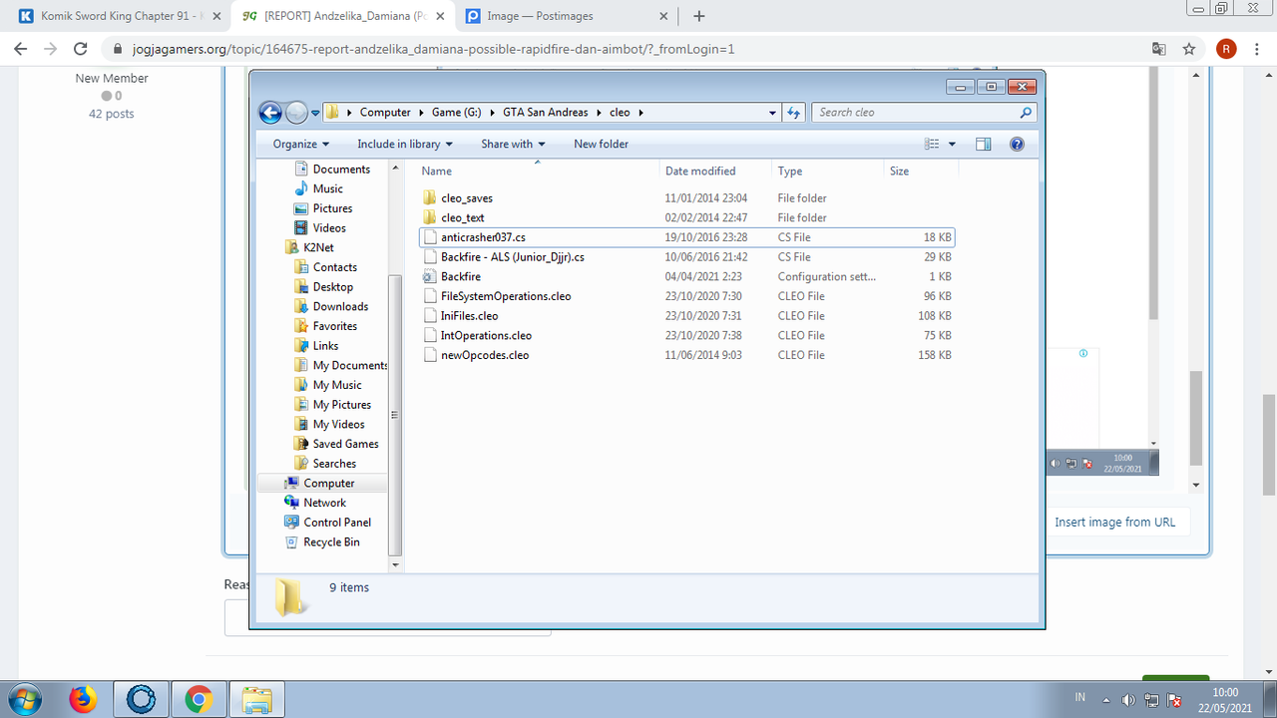Open the Organize menu
Image resolution: width=1277 pixels, height=718 pixels.
click(301, 144)
